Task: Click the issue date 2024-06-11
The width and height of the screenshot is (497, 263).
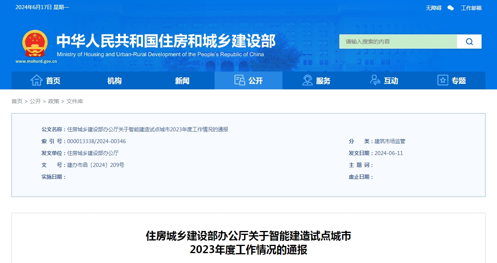Action: (389, 153)
